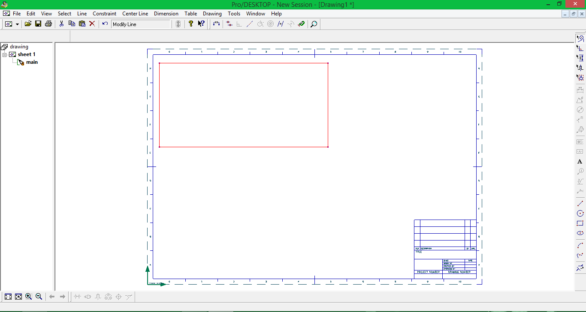The height and width of the screenshot is (312, 586).
Task: Open the Select menu
Action: pos(64,14)
